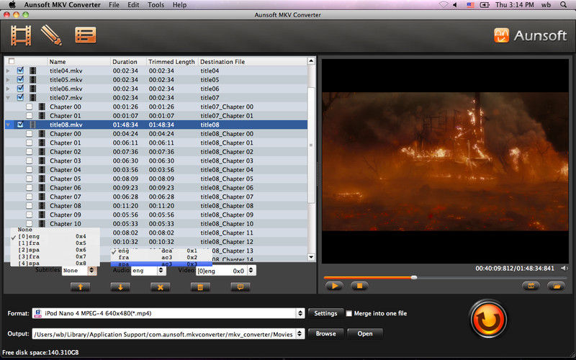Image resolution: width=576 pixels, height=360 pixels.
Task: Open the Apple menu
Action: (12, 5)
